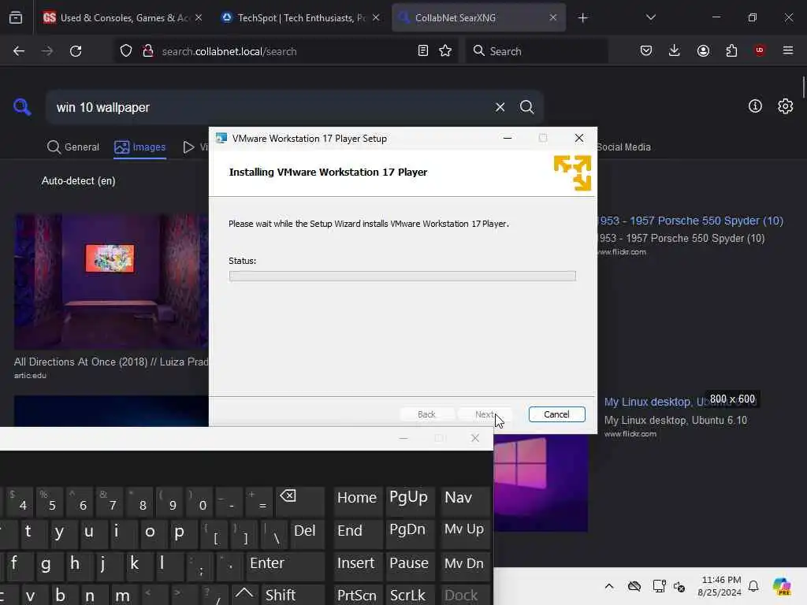The width and height of the screenshot is (807, 605).
Task: Click the SearXNG magnifier logo
Action: pyautogui.click(x=22, y=107)
